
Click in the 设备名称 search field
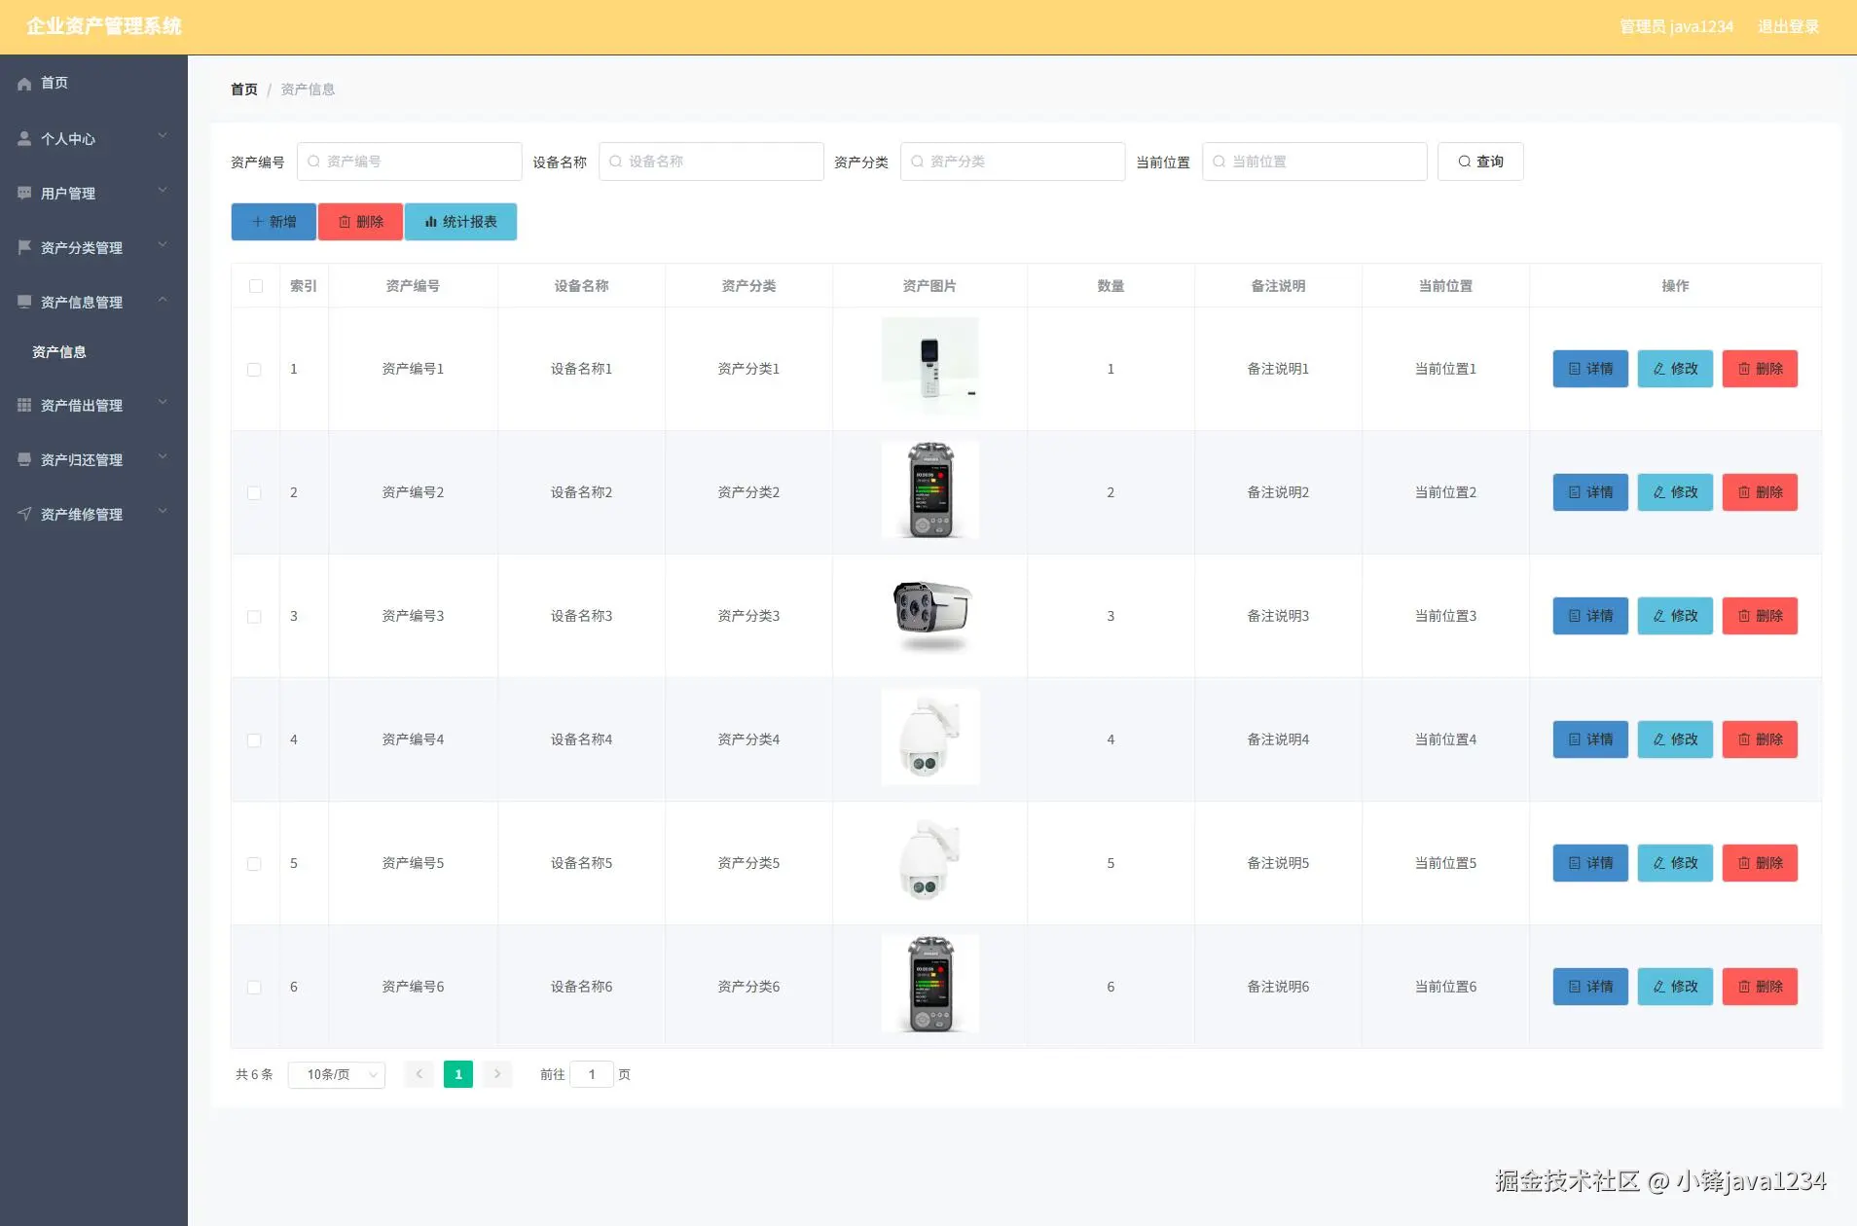[711, 162]
